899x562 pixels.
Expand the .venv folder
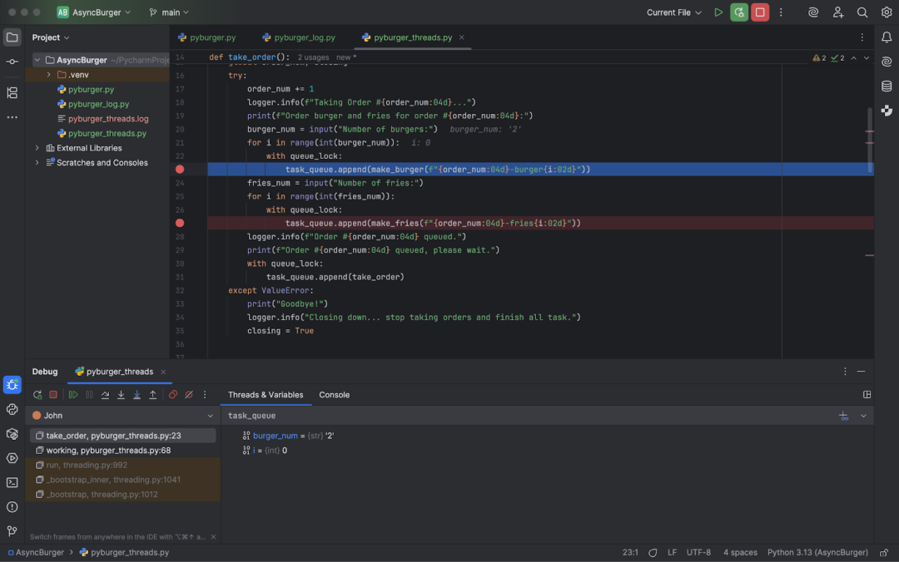point(49,75)
